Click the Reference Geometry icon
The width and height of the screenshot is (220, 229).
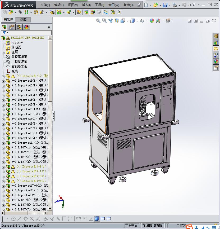coord(69,12)
